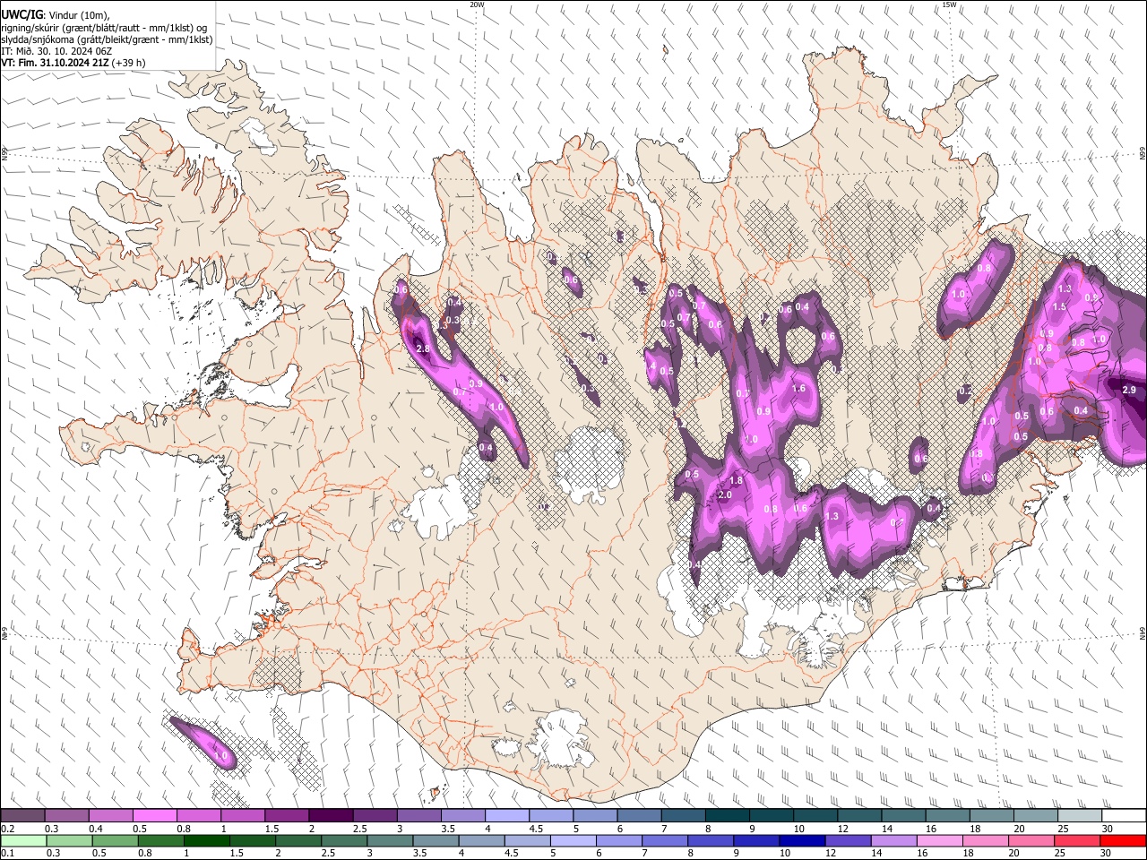
Task: Click lower legend pale green swatch between 0.1 and 0.3
Action: pyautogui.click(x=22, y=840)
